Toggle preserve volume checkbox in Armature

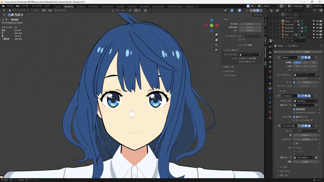[294, 109]
